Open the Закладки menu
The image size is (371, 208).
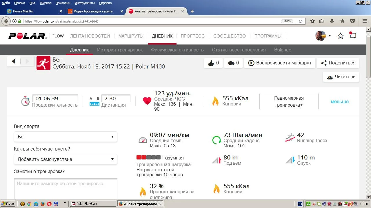(x=63, y=3)
